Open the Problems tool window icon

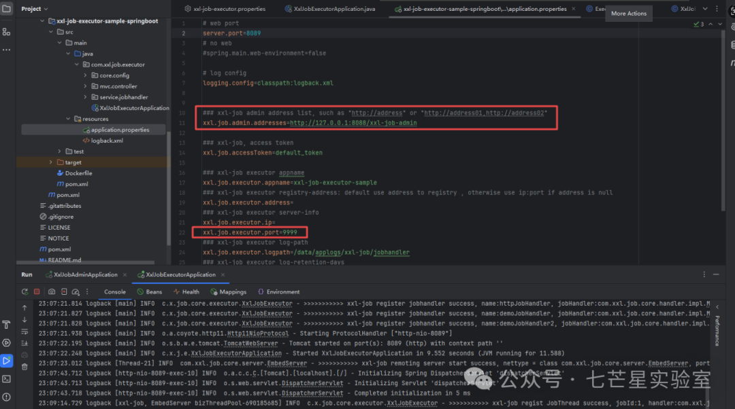click(x=7, y=397)
